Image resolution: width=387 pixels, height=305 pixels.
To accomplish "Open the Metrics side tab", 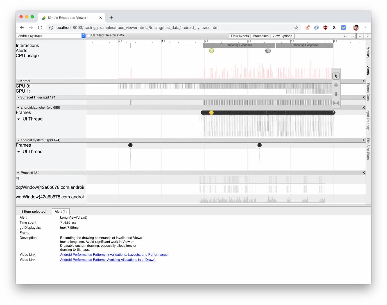I will point(368,52).
